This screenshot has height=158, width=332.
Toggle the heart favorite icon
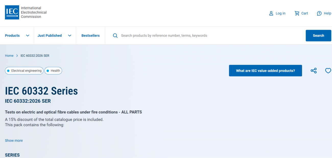[x=328, y=71]
